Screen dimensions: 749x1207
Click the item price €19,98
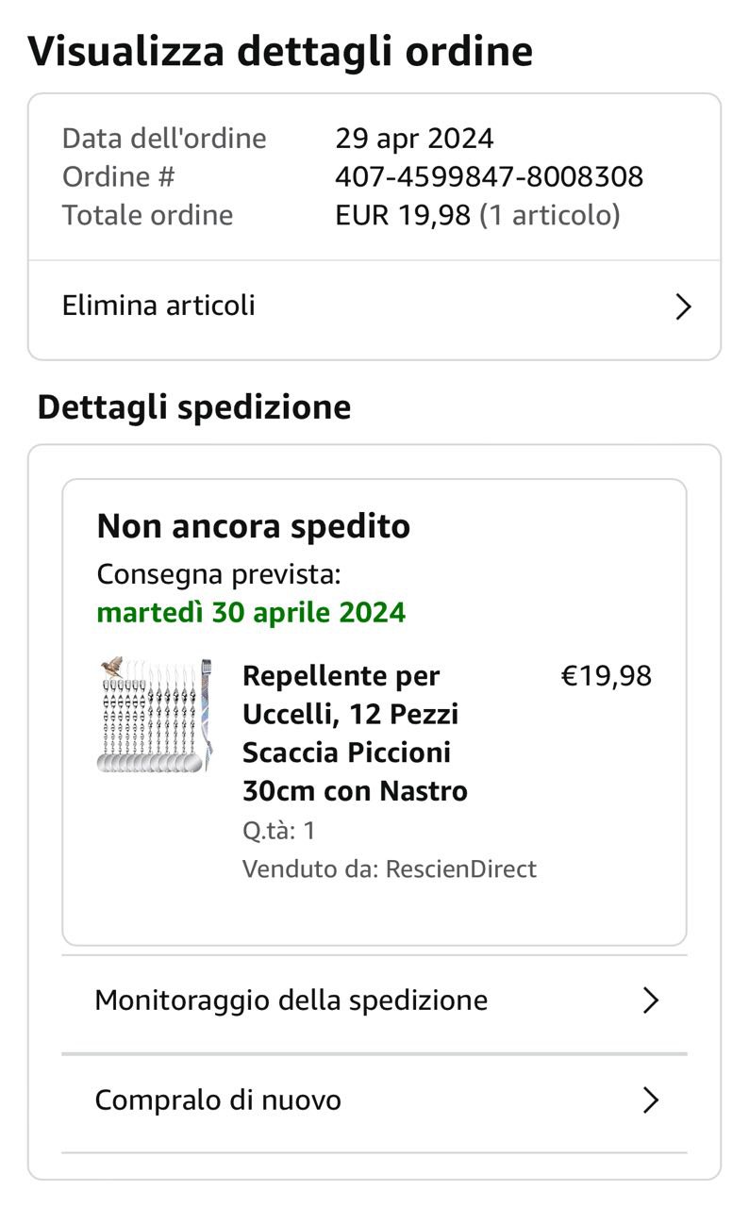pyautogui.click(x=606, y=676)
